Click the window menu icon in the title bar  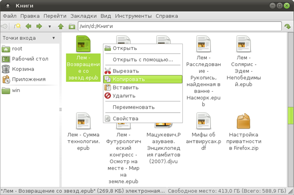click(8, 6)
